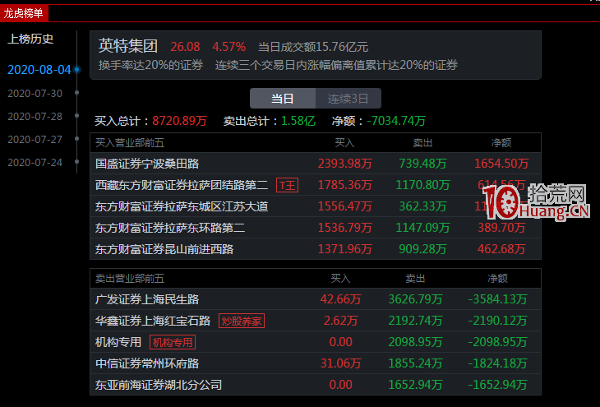This screenshot has height=407, width=600.
Task: Click net amount -3584.13万
Action: pos(497,299)
